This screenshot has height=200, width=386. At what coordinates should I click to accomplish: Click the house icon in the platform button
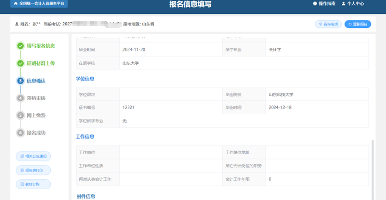16,4
